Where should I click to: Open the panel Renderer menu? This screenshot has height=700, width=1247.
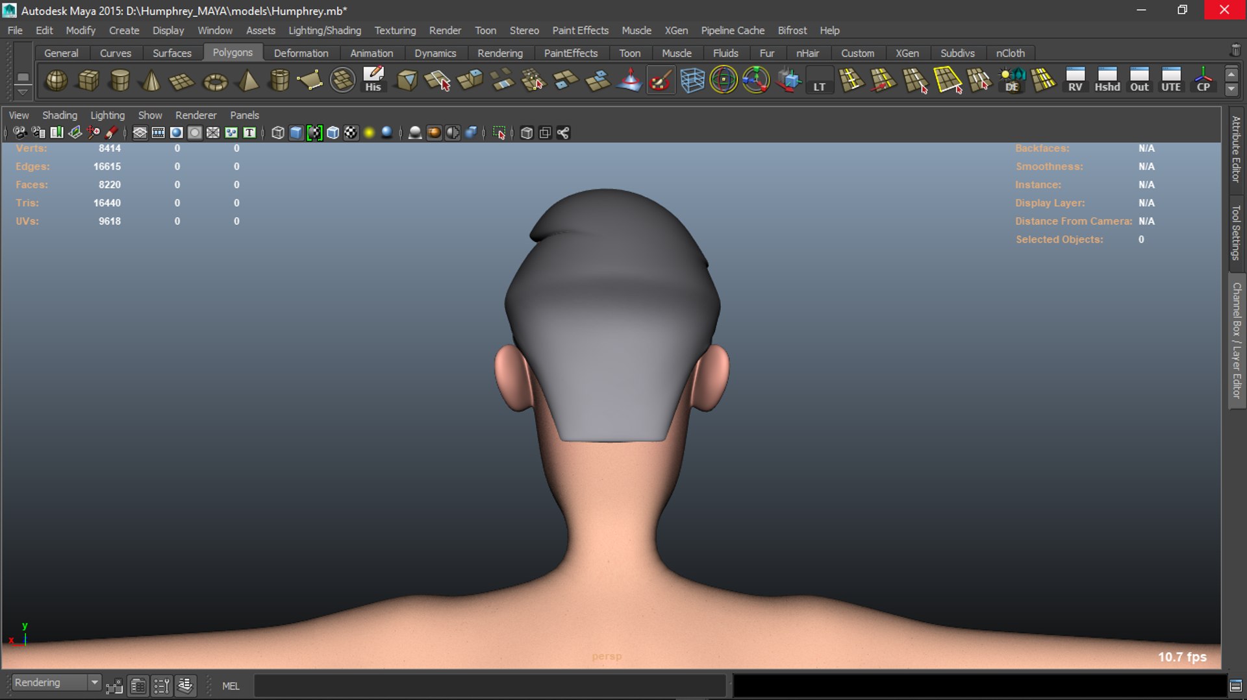point(196,115)
